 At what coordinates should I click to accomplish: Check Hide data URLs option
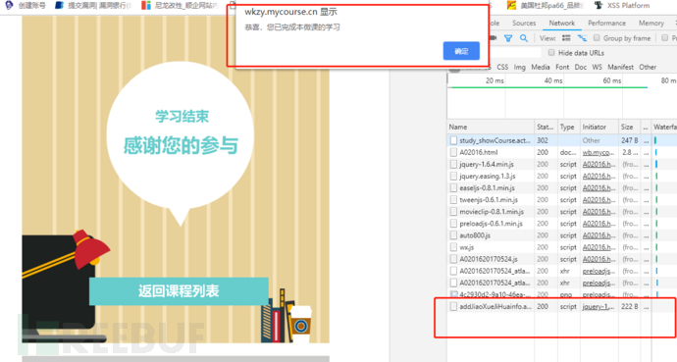point(551,53)
